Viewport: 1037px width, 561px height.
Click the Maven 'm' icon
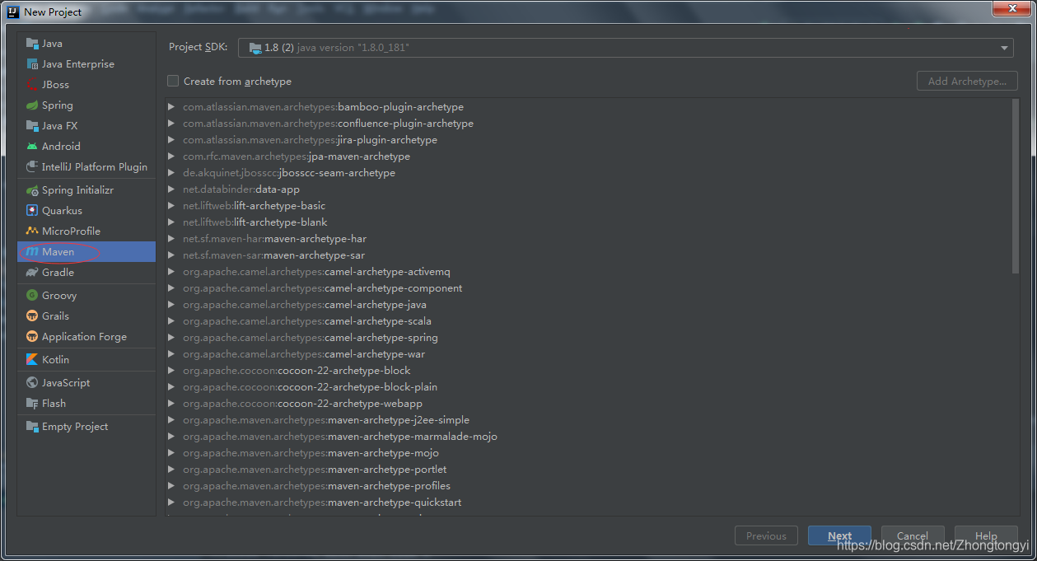pos(32,252)
